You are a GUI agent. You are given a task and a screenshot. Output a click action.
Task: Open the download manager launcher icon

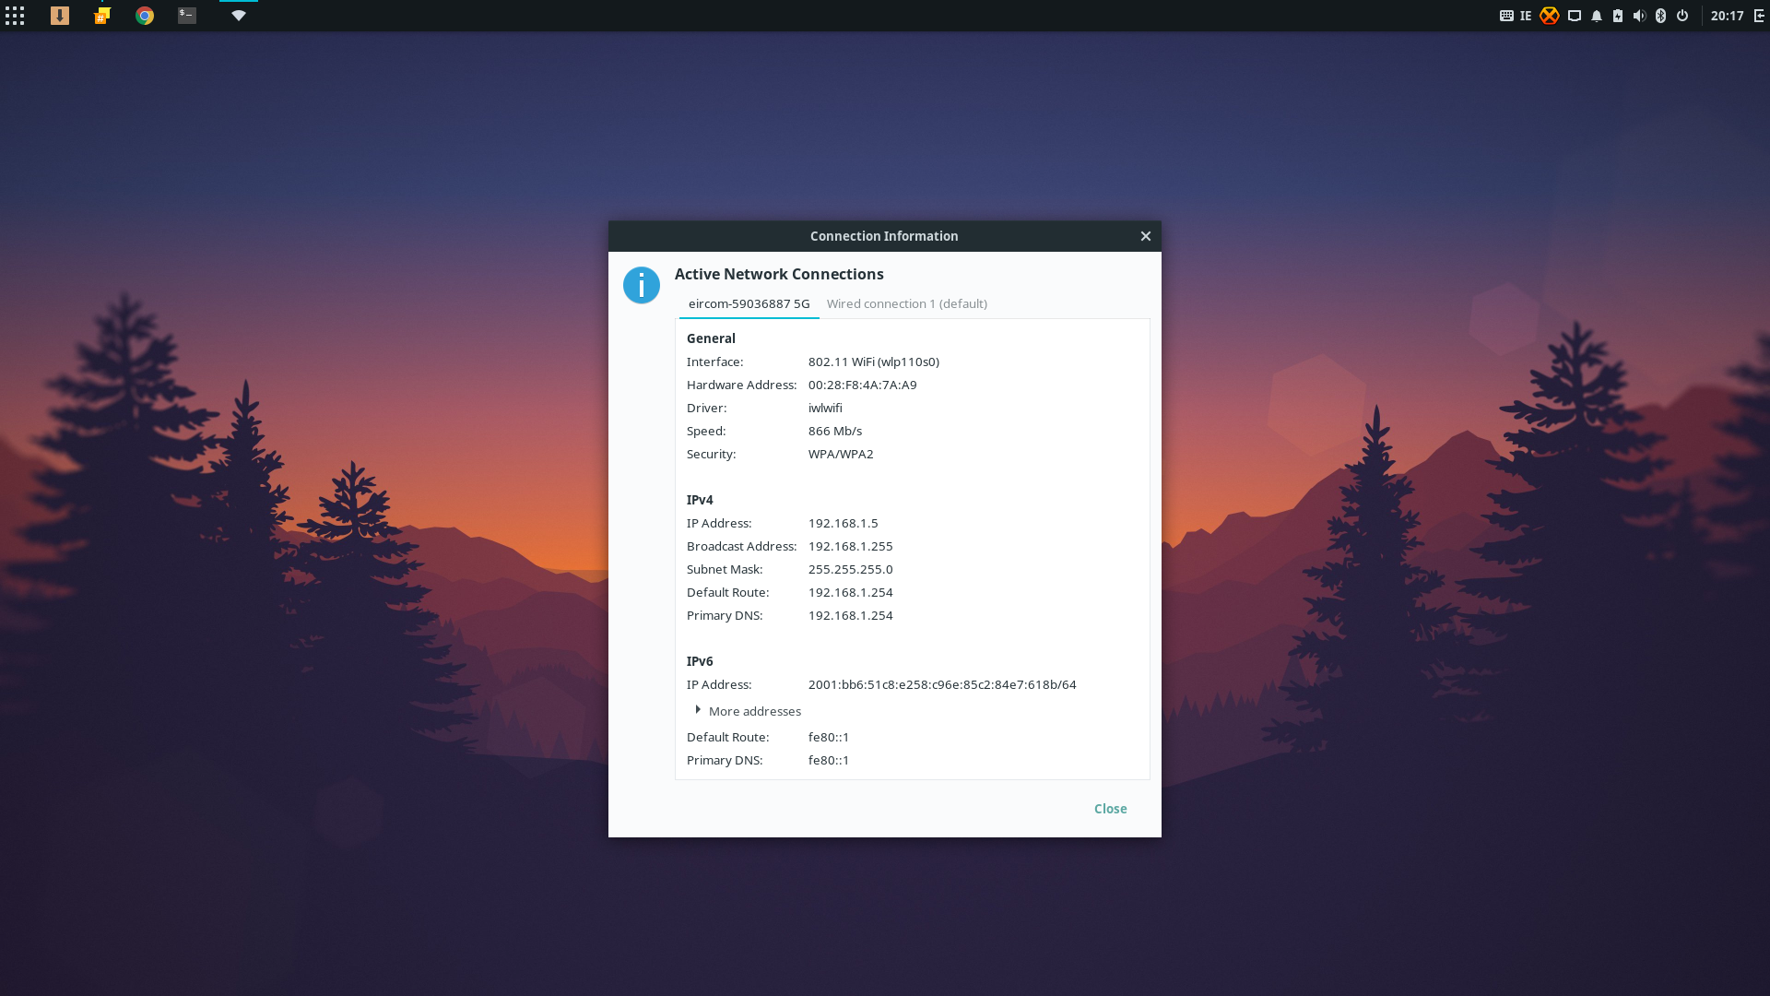[60, 16]
